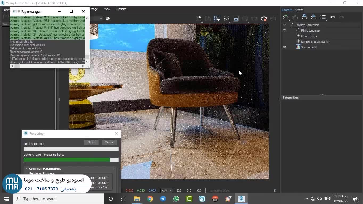Switch to the Stats tab

pos(299,10)
